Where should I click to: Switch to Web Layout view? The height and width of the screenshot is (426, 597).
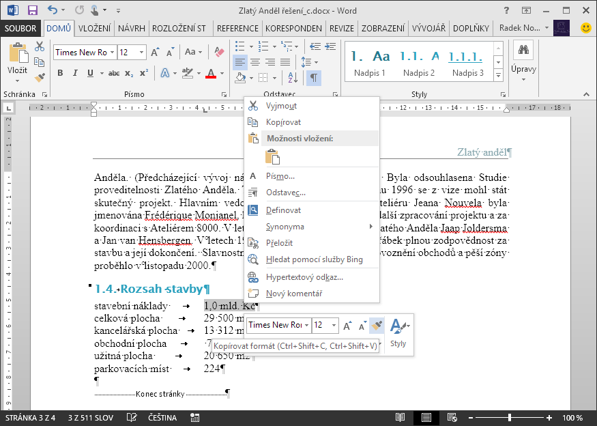pos(452,418)
